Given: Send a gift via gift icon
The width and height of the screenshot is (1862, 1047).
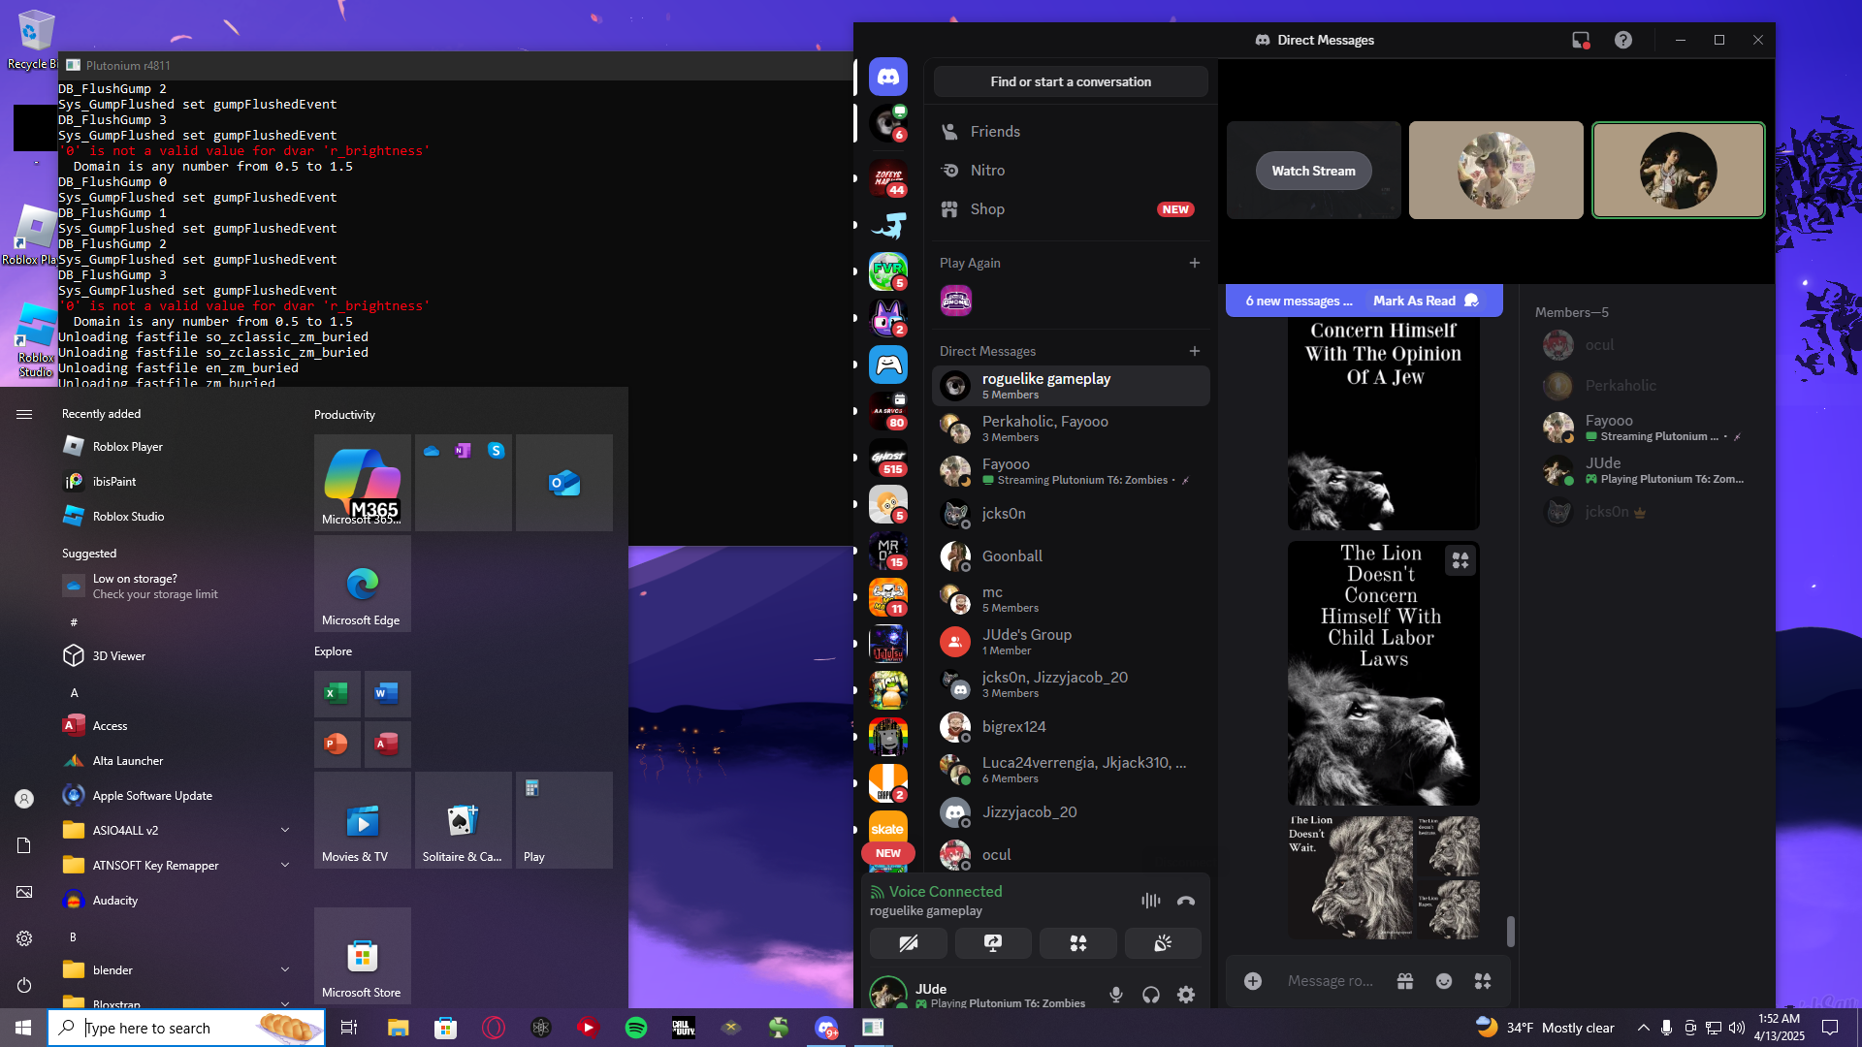Looking at the screenshot, I should (x=1404, y=981).
